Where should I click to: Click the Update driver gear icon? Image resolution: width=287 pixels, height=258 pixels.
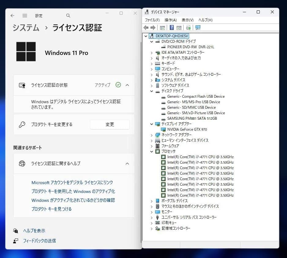(x=188, y=27)
